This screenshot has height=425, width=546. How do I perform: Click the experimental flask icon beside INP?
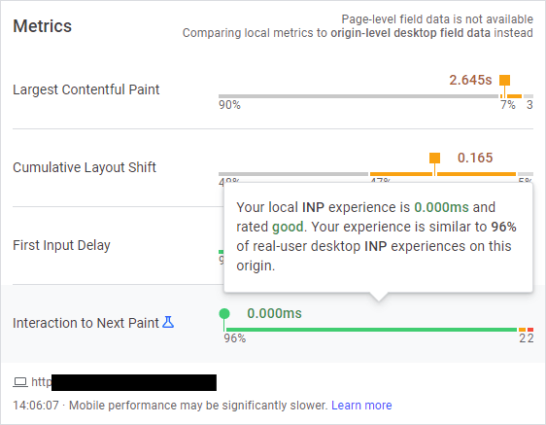[168, 322]
